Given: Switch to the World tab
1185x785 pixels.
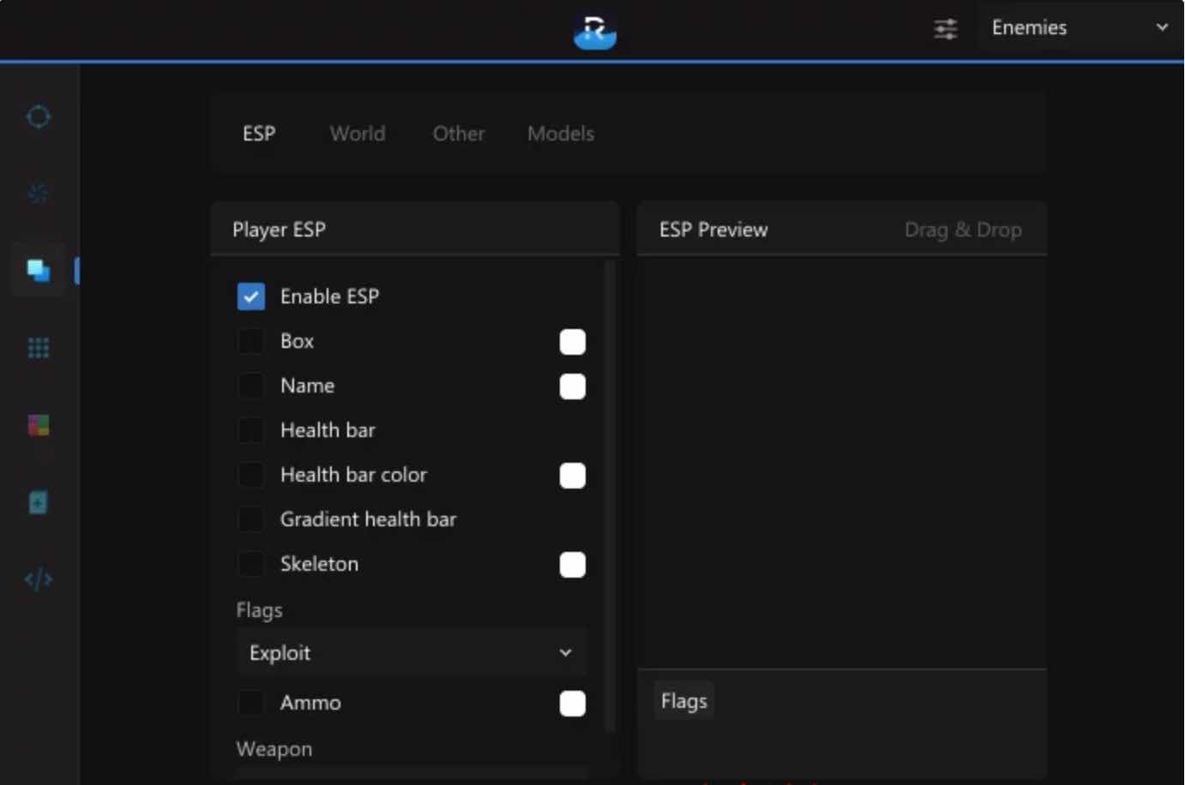Looking at the screenshot, I should 358,134.
